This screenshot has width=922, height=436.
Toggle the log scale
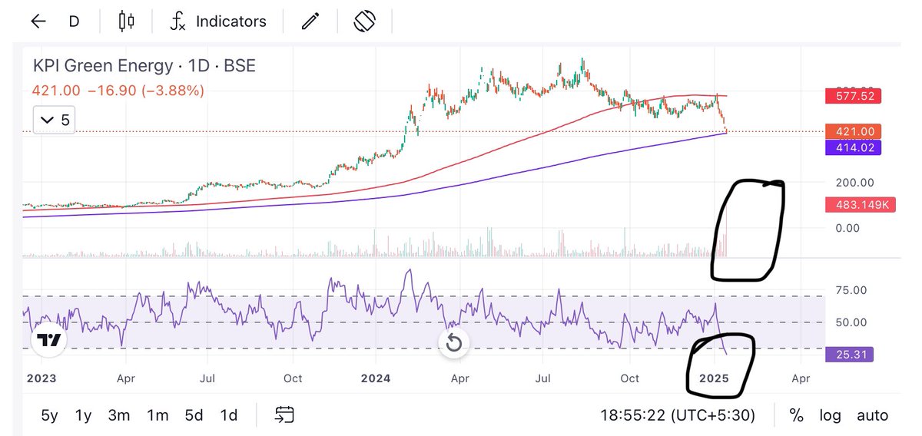click(x=830, y=415)
